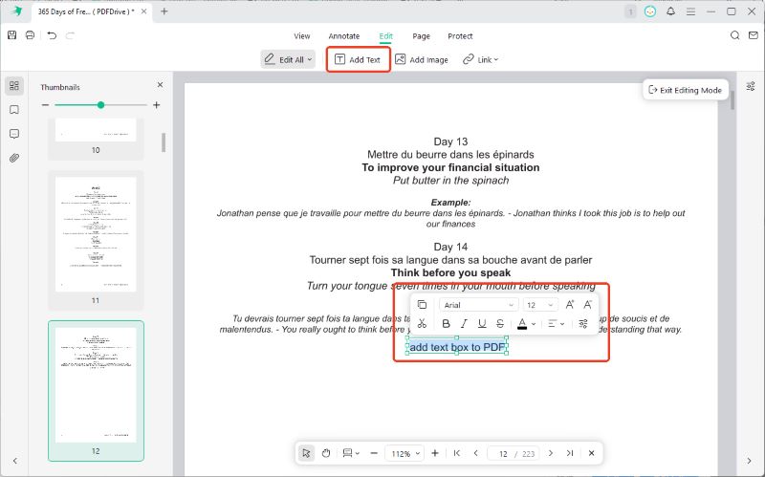Viewport: 765px width, 477px height.
Task: Open the Protect tab
Action: coord(460,36)
